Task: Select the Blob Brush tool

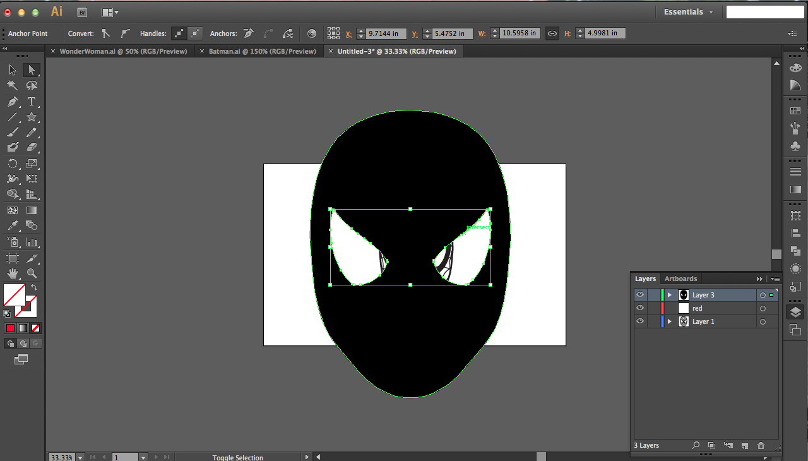Action: coord(12,148)
